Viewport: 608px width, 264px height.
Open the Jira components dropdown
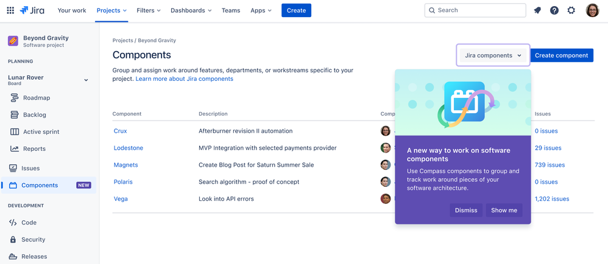click(x=493, y=55)
